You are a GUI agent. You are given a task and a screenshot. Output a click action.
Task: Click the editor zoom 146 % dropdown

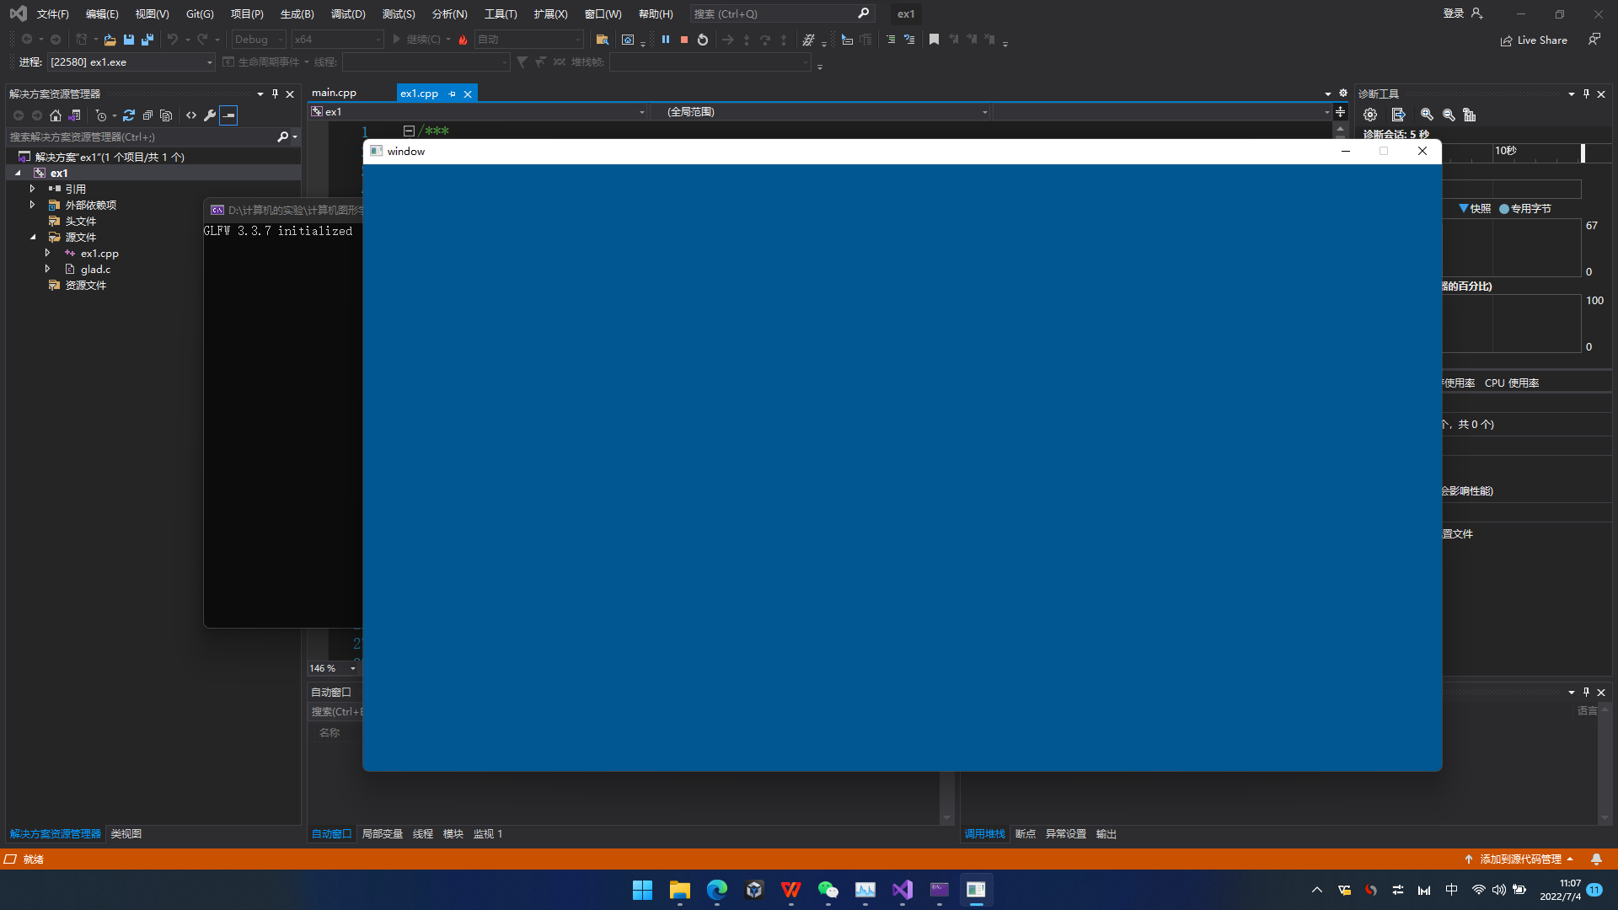[353, 668]
